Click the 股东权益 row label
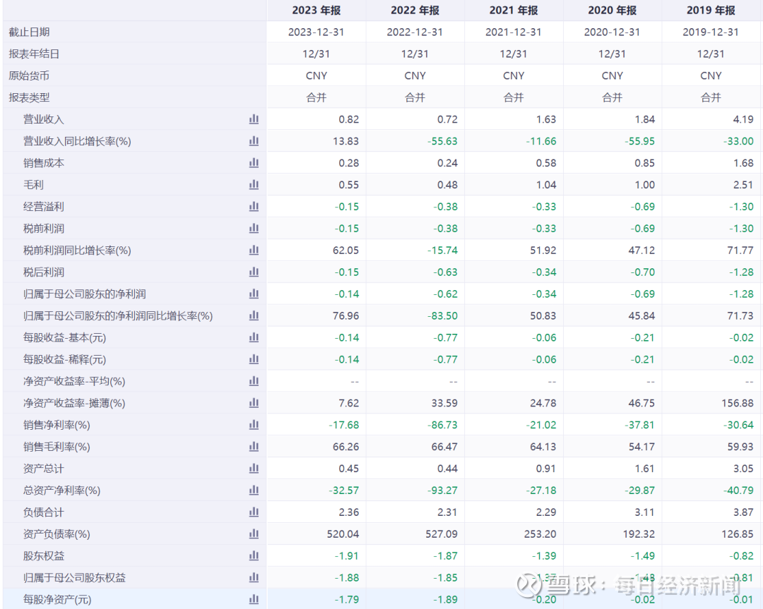Image resolution: width=763 pixels, height=609 pixels. (x=44, y=556)
